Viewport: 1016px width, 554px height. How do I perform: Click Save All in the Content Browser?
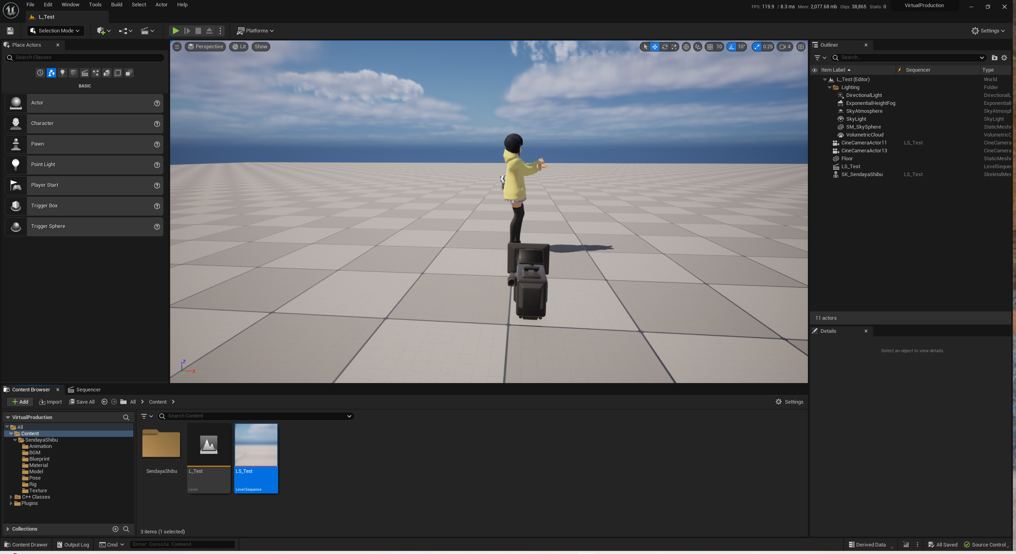(x=82, y=402)
